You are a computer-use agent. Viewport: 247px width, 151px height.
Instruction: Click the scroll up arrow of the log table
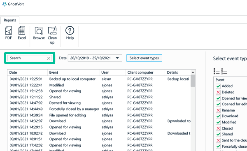point(193,72)
